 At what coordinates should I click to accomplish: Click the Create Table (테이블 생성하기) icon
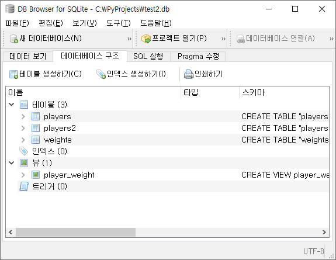coord(13,74)
